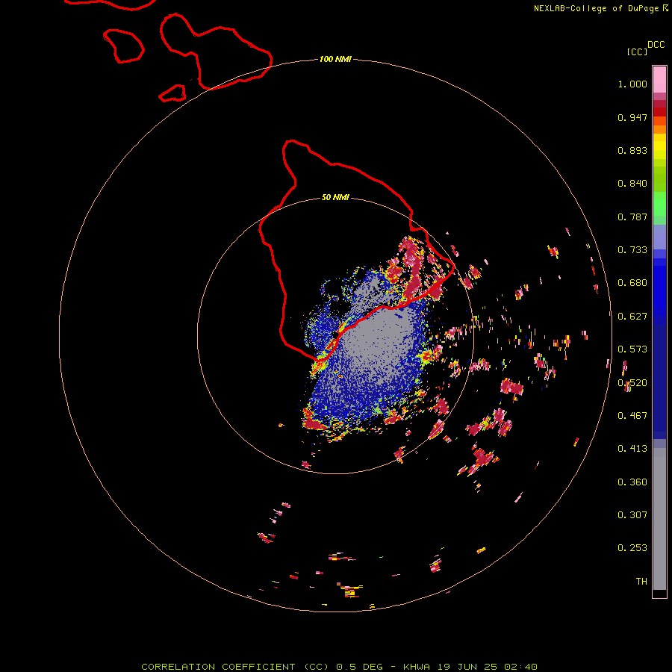
Task: Click the 0.627 scale value
Action: coord(632,317)
